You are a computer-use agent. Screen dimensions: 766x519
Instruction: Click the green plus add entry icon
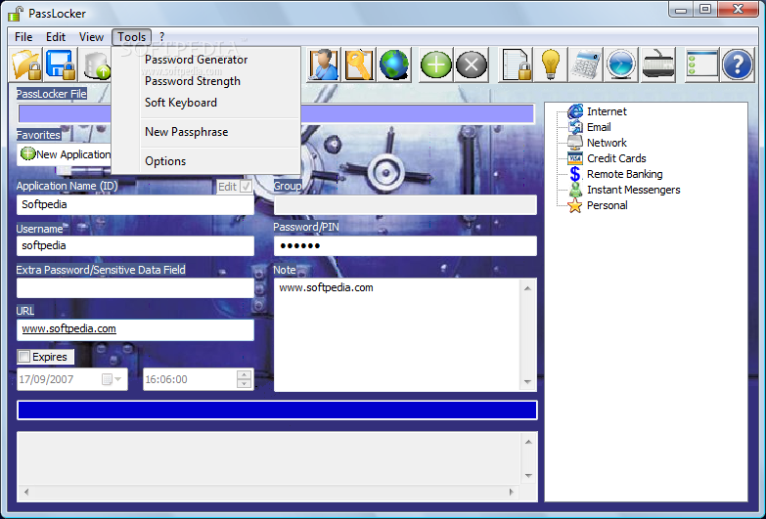click(x=435, y=65)
